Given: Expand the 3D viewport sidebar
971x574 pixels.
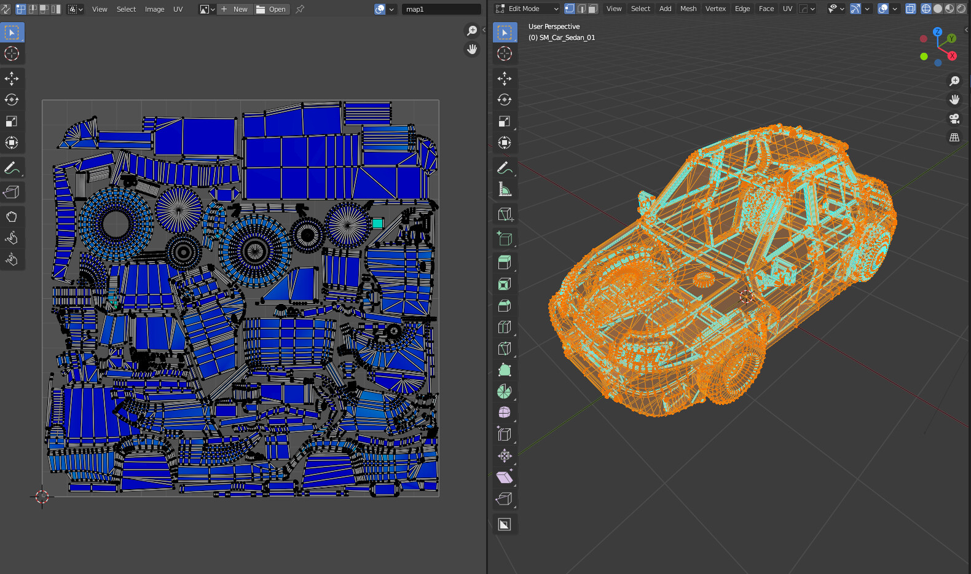Looking at the screenshot, I should click(967, 29).
